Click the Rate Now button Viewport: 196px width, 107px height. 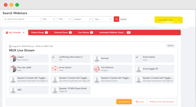(x=124, y=102)
